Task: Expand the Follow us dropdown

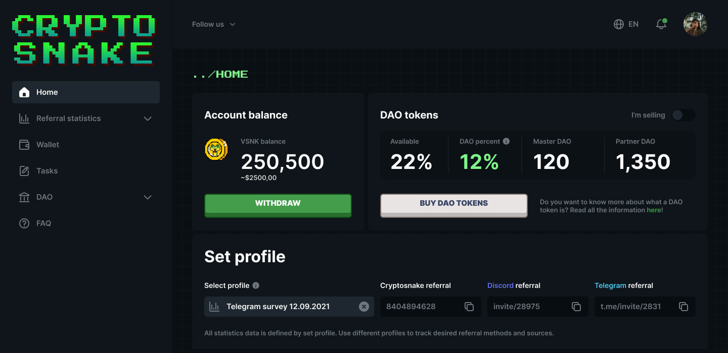Action: pos(213,24)
